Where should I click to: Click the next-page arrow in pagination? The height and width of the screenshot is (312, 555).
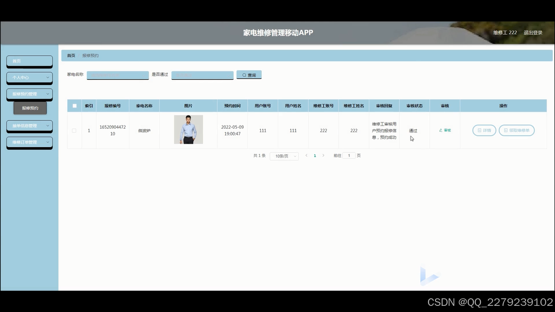323,156
